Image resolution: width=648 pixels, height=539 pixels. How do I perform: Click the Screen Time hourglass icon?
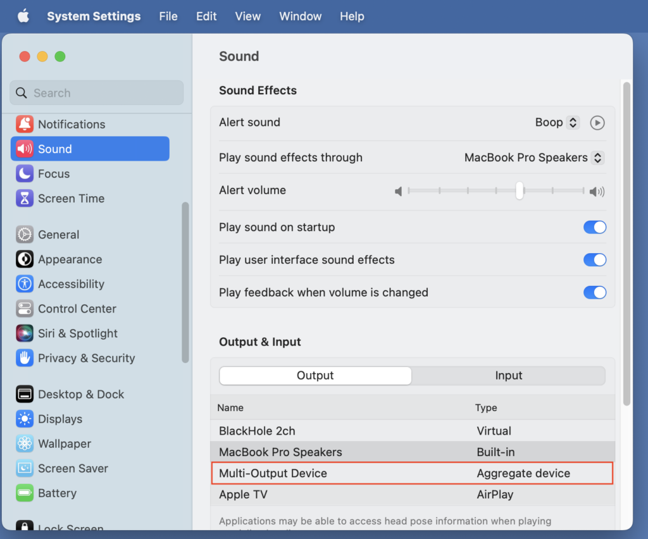pos(25,198)
